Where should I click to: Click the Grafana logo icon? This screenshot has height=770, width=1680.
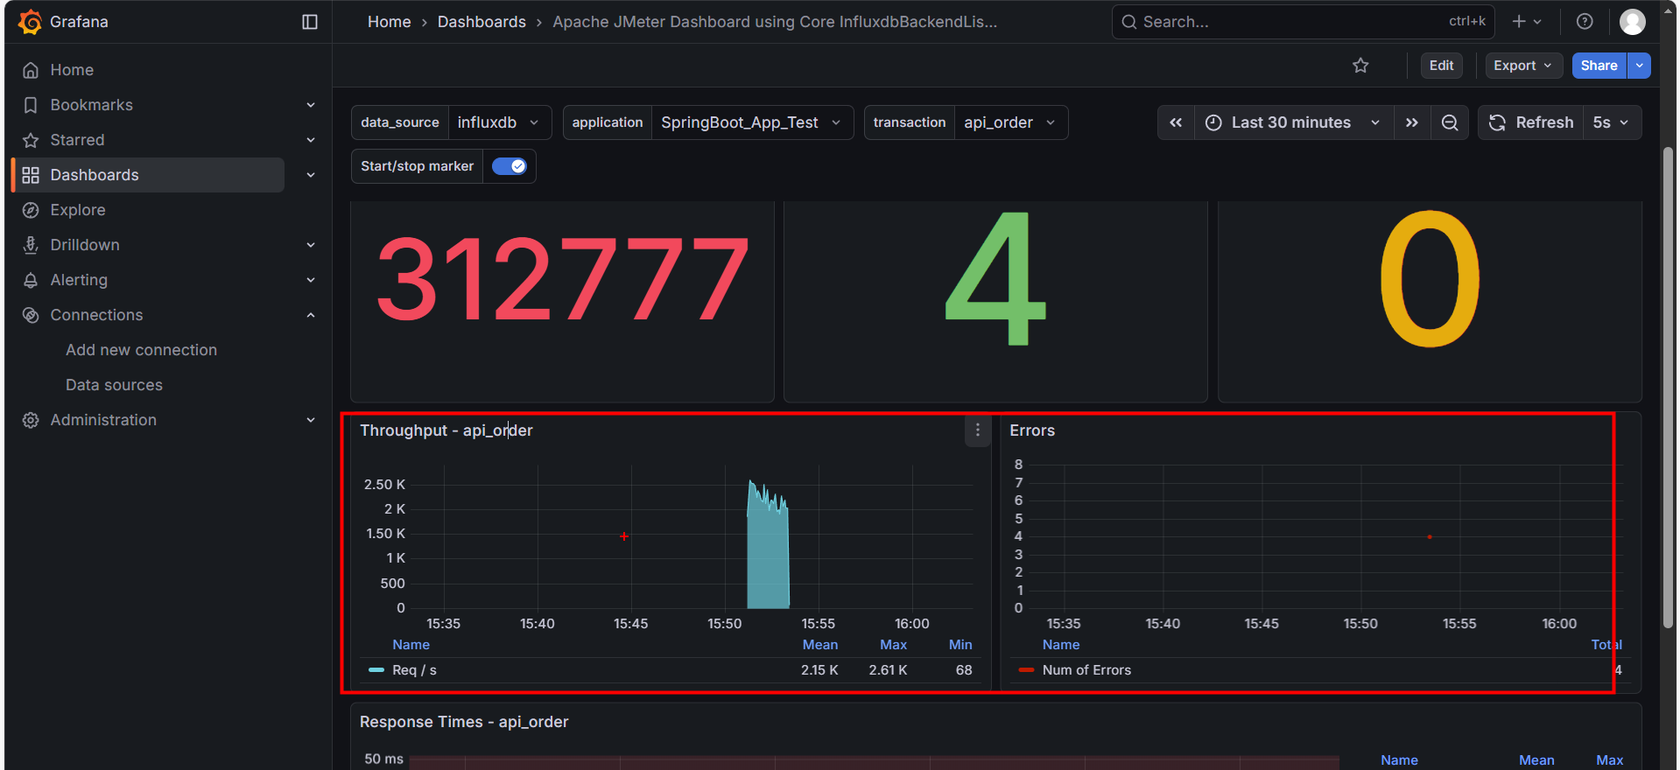coord(31,22)
